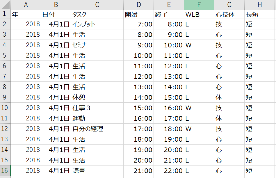Select the セミナー task cell
The height and width of the screenshot is (178, 276).
click(x=97, y=45)
